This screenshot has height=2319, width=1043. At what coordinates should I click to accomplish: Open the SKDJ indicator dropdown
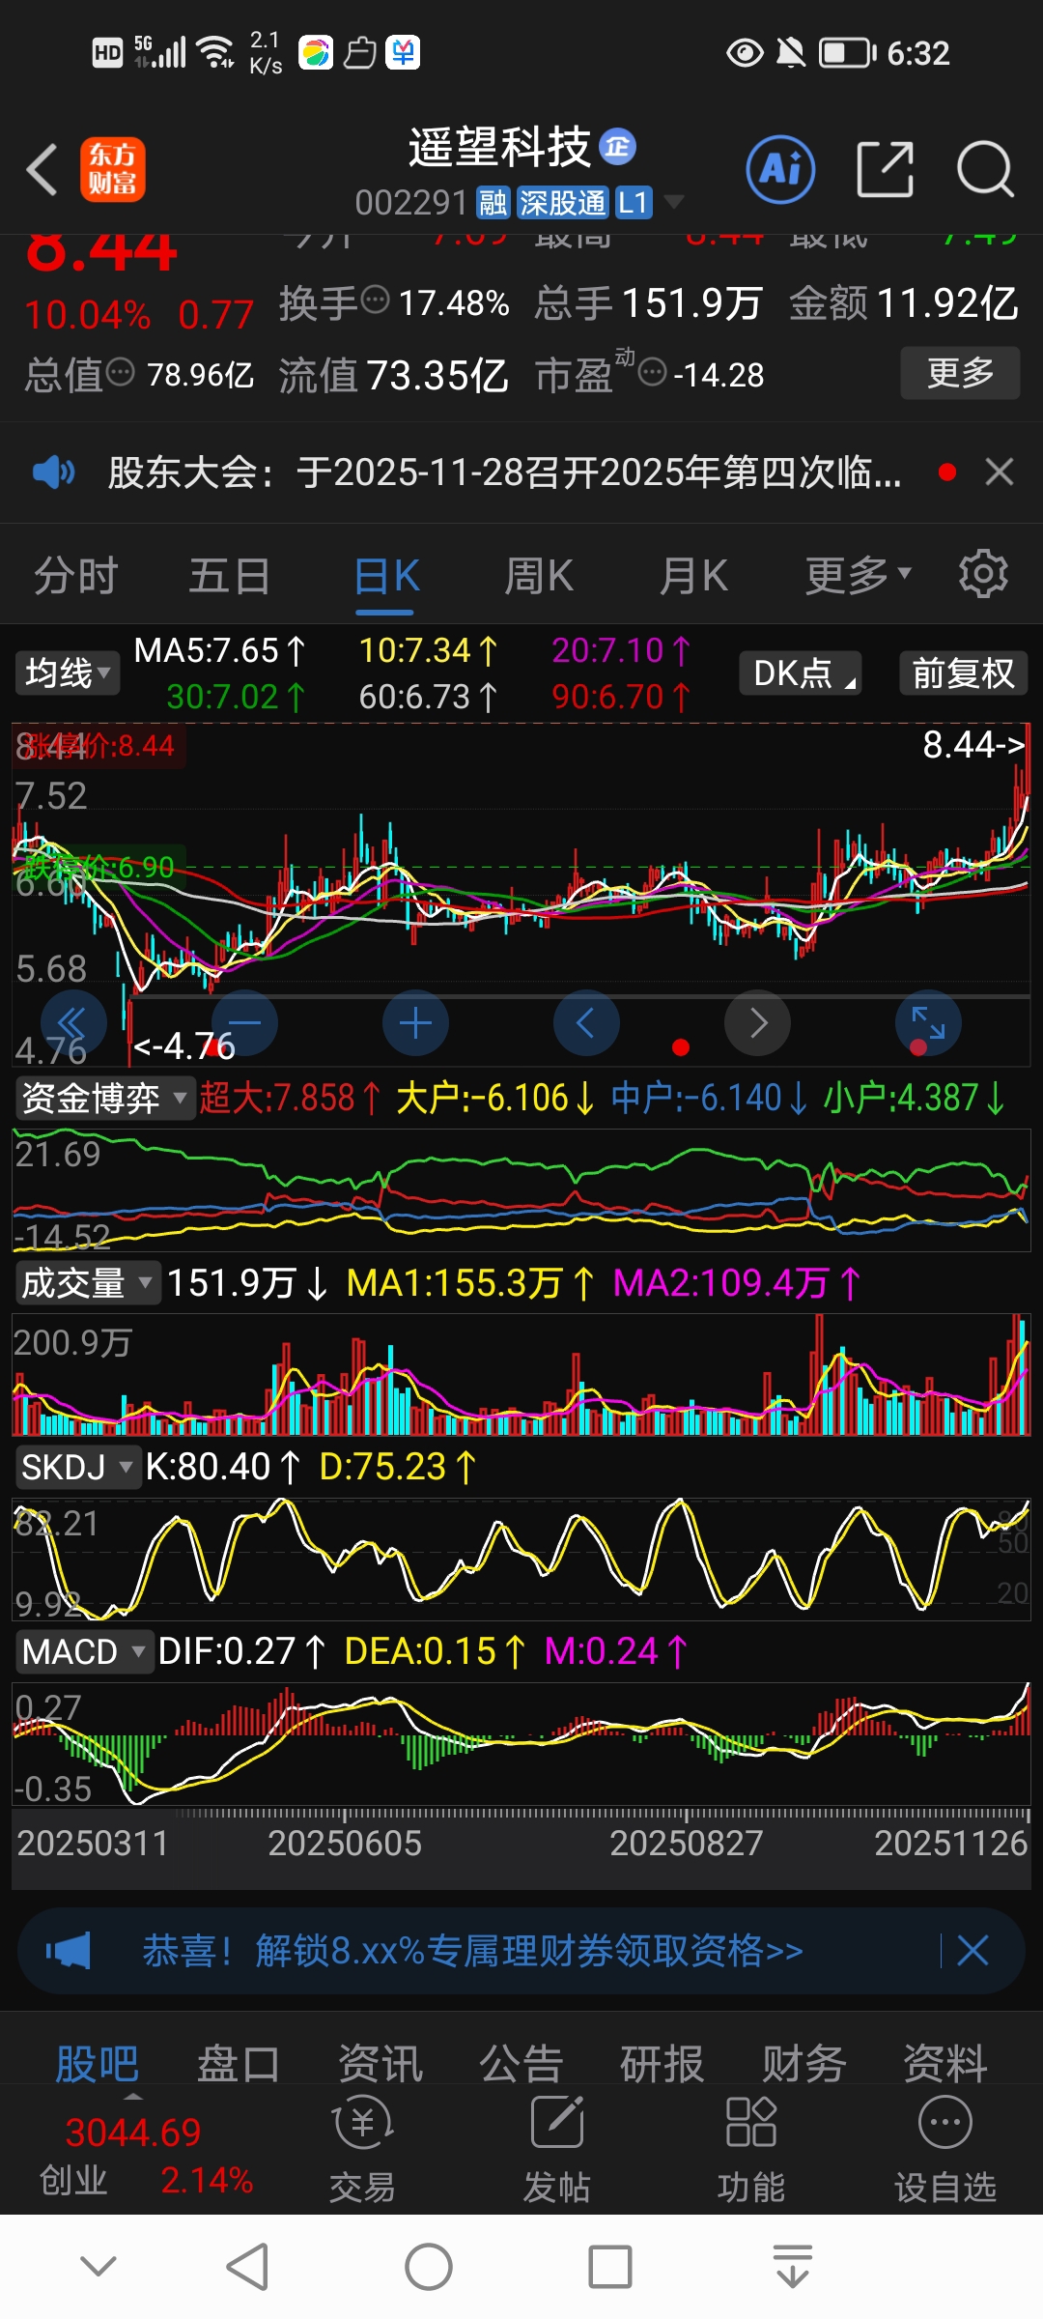(x=78, y=1467)
